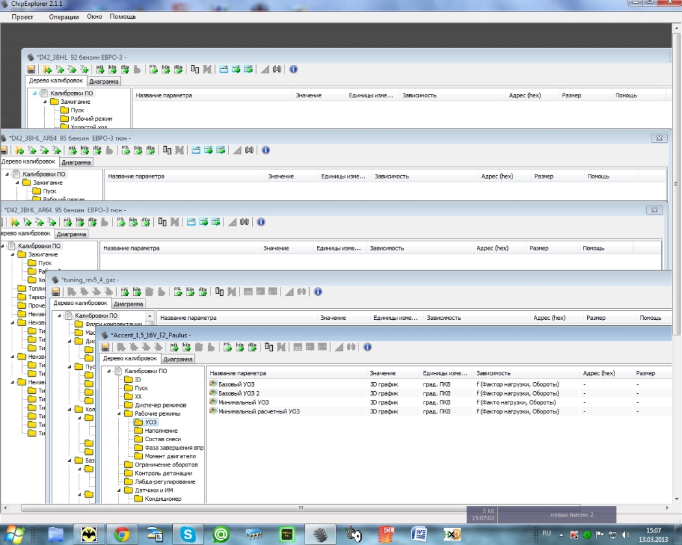Select the Контроль детонации folder
The width and height of the screenshot is (682, 545).
(163, 473)
